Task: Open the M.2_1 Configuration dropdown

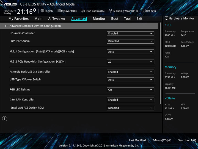Action: point(130,52)
